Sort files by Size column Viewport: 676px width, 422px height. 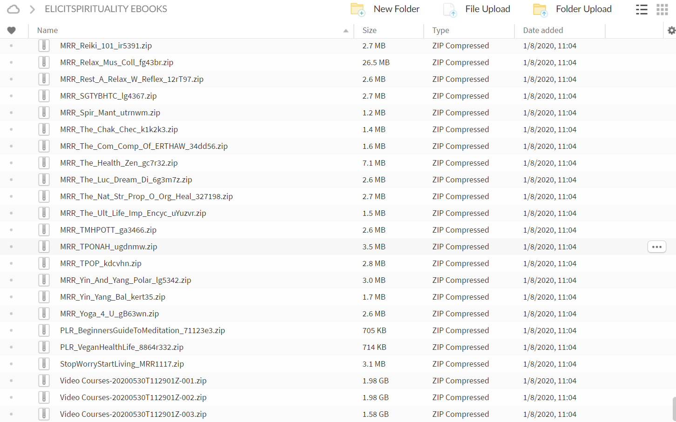[370, 30]
